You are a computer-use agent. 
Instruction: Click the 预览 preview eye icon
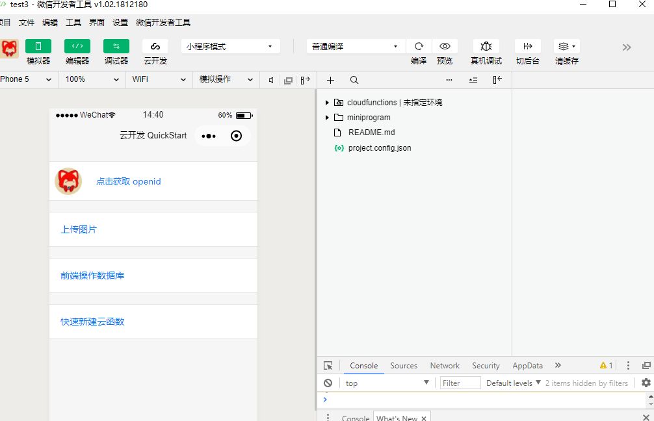tap(445, 46)
